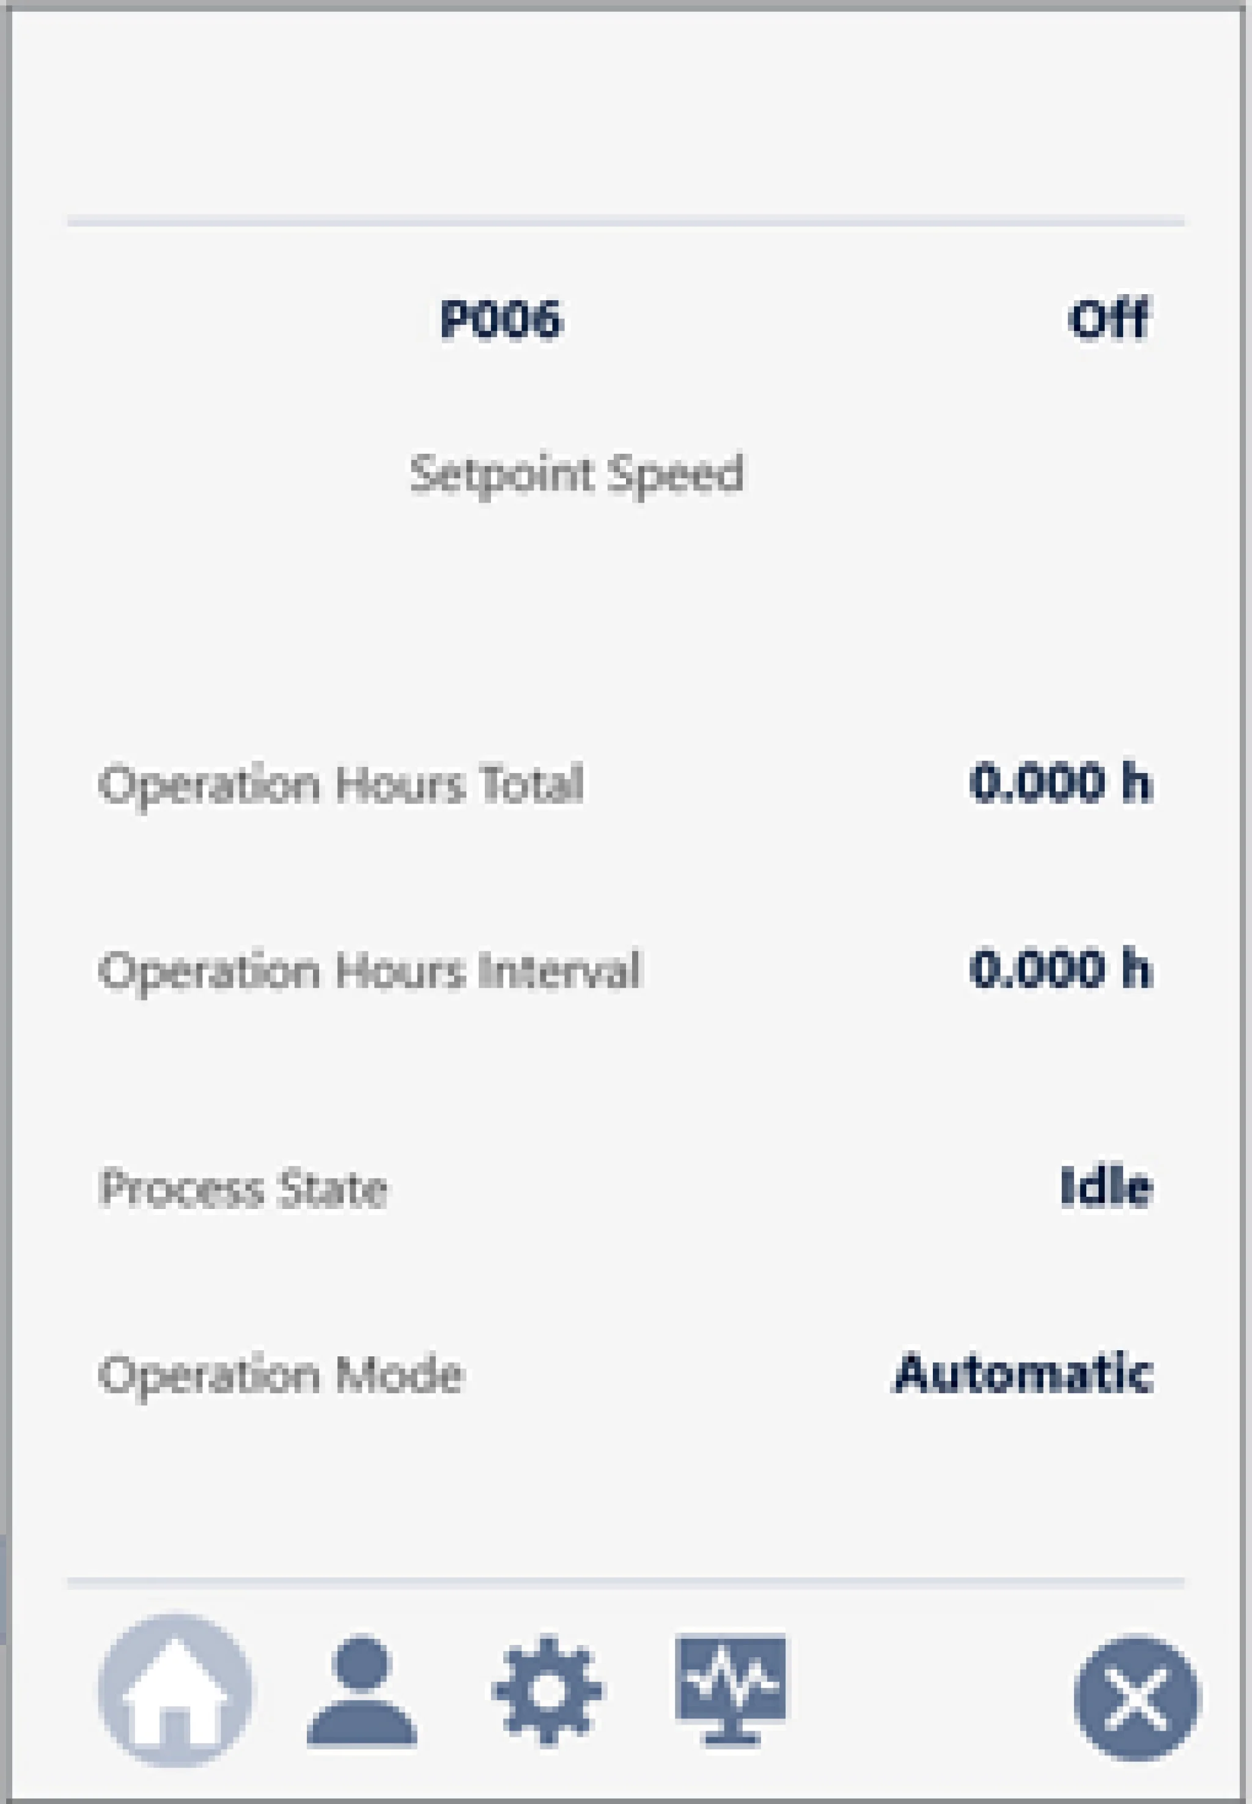Image resolution: width=1252 pixels, height=1804 pixels.
Task: Click the divider line above the icon bar
Action: coord(626,1583)
